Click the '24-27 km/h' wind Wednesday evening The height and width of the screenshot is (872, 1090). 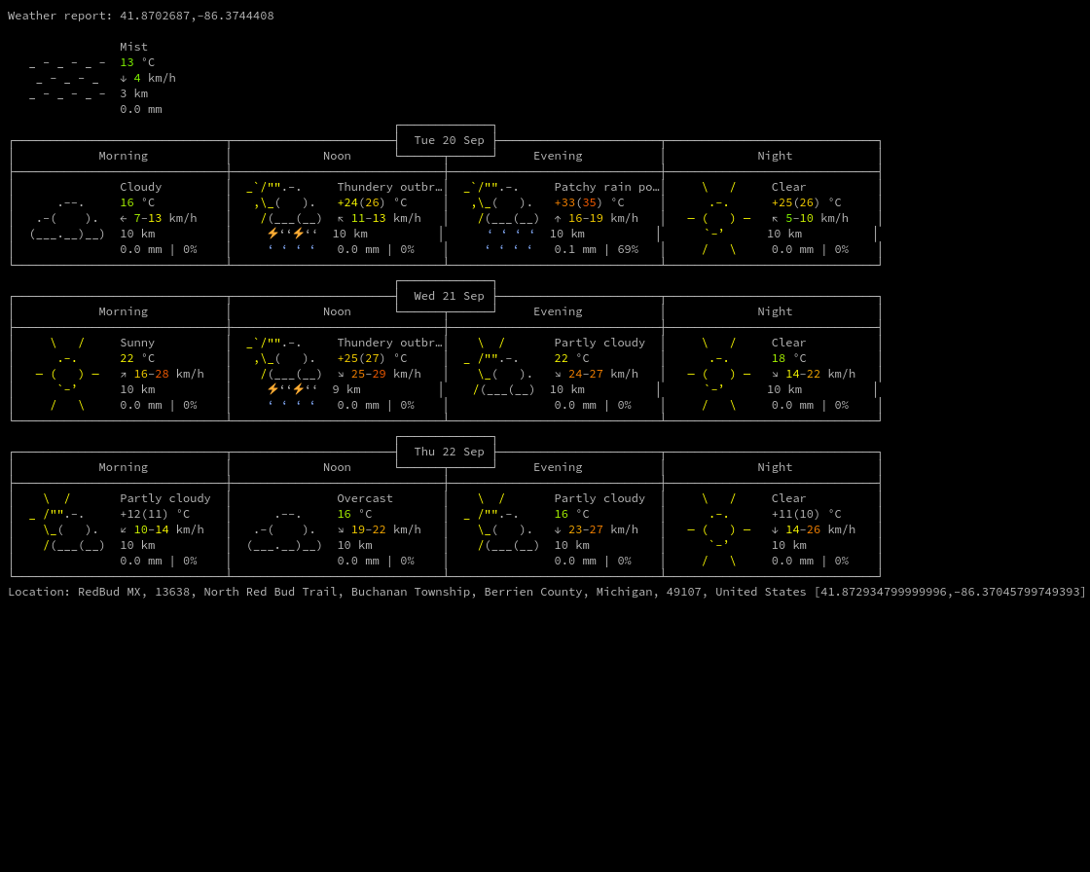tap(596, 374)
